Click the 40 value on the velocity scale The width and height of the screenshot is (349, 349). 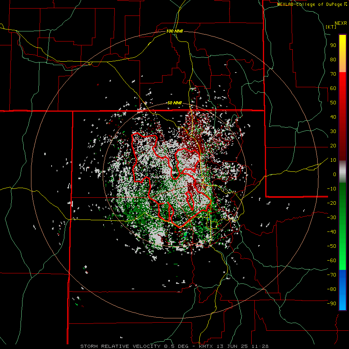point(333,117)
